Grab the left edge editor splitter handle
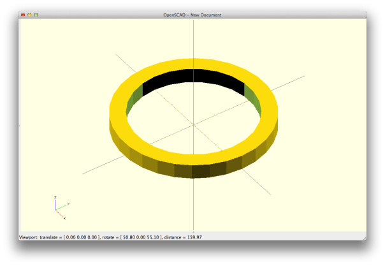 pyautogui.click(x=20, y=126)
